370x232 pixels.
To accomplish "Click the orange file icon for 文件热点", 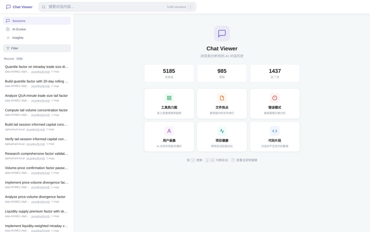I will (222, 98).
